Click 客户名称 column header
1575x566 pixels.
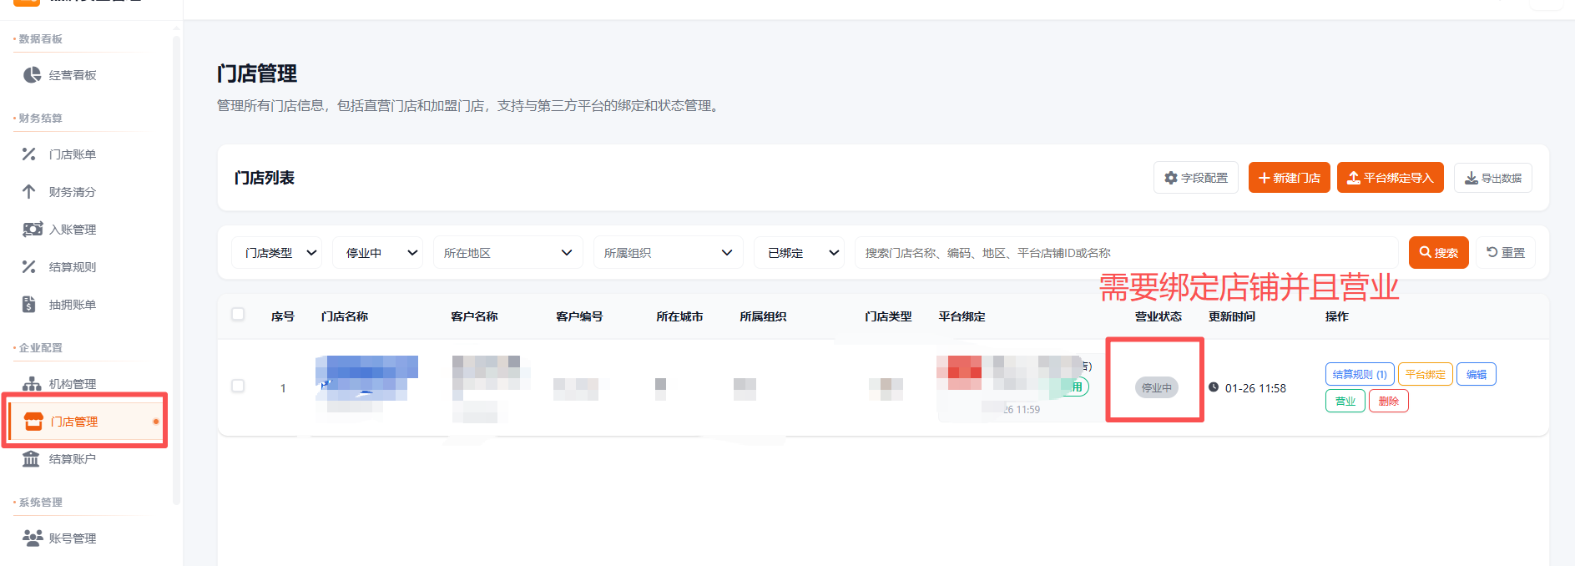[474, 316]
